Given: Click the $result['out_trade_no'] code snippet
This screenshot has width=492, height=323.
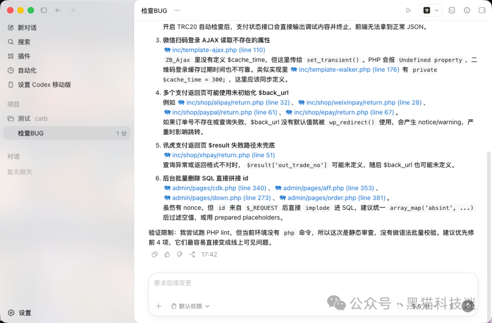Looking at the screenshot, I should 287,165.
